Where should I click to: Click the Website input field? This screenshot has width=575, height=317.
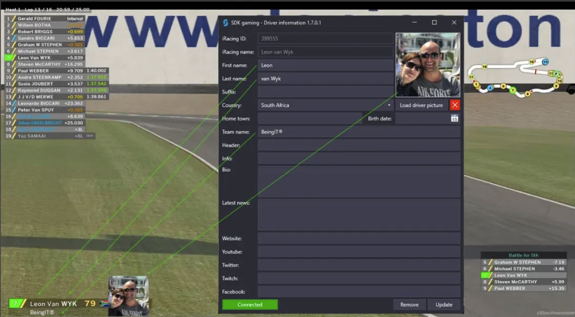pyautogui.click(x=359, y=239)
